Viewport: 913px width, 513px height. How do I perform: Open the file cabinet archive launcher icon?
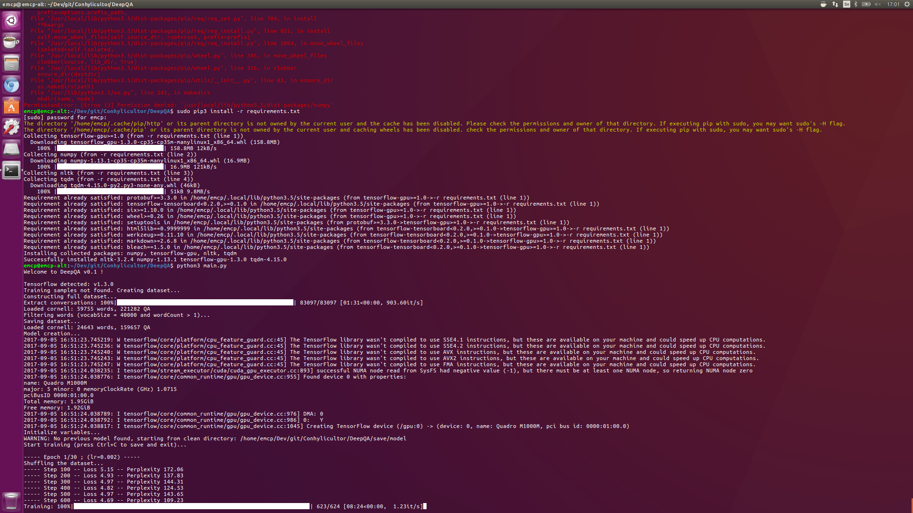(x=11, y=63)
